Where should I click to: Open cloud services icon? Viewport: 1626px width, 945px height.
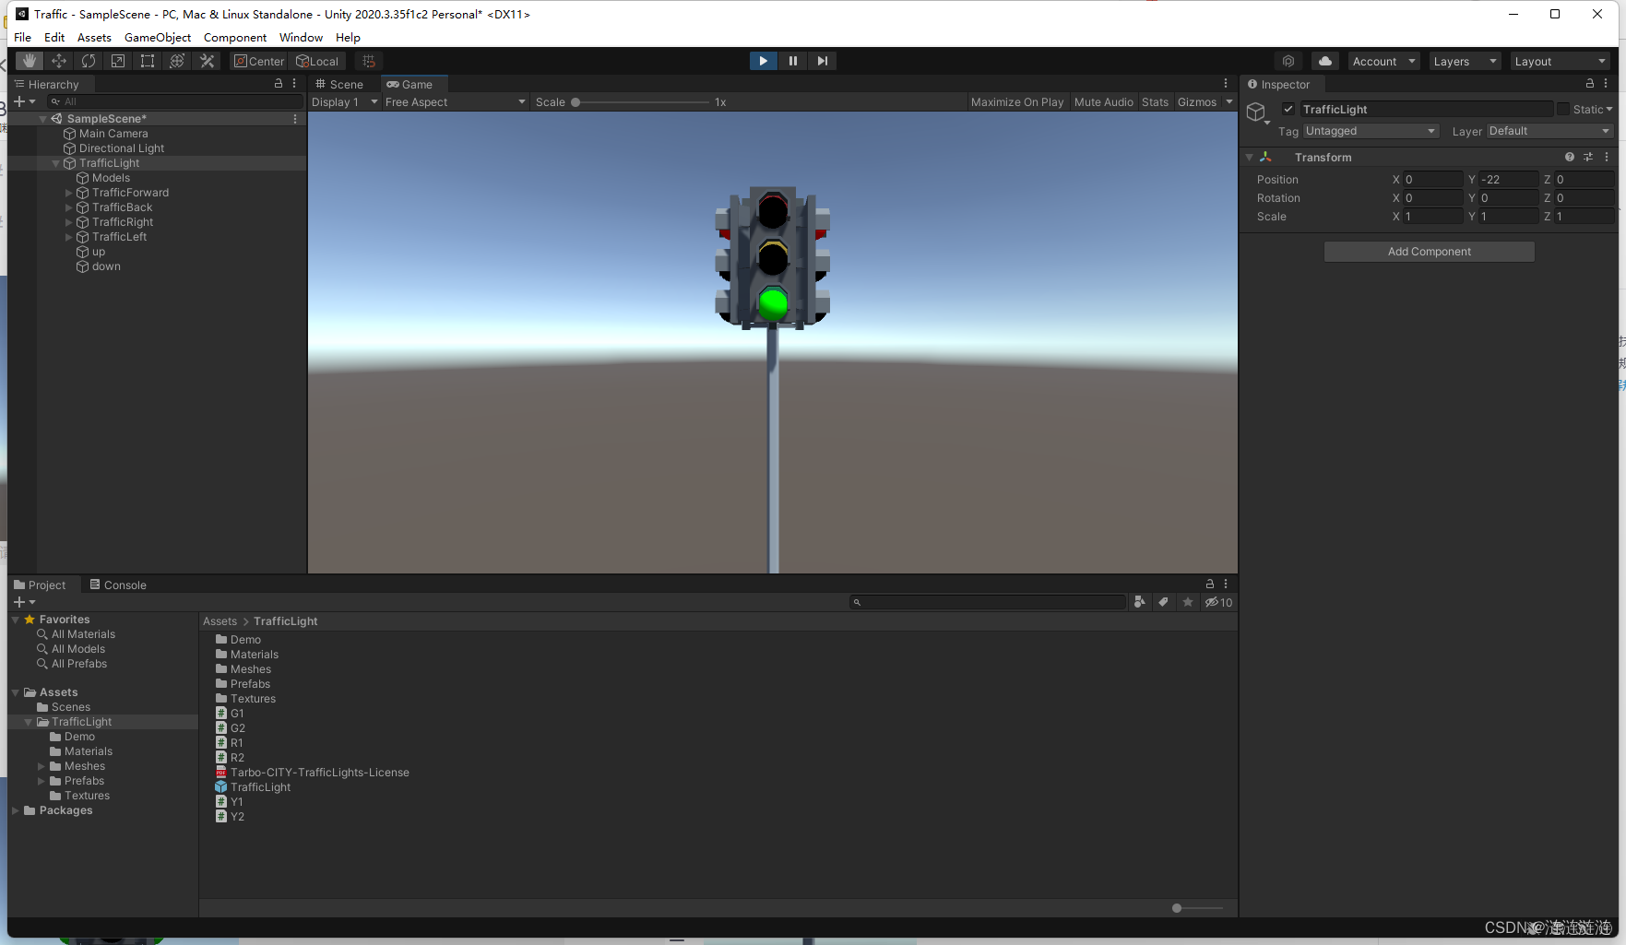tap(1325, 61)
